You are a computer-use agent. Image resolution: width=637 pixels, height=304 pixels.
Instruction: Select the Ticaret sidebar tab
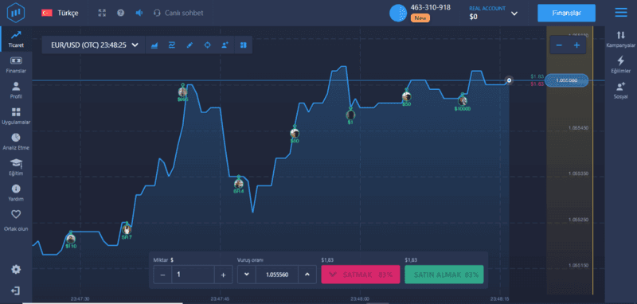pos(16,39)
